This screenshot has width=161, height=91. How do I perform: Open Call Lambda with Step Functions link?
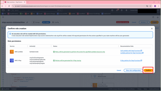tap(131, 51)
